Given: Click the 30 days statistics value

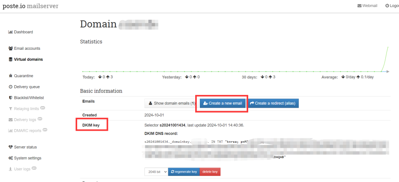Looking at the screenshot, I should 268,77.
